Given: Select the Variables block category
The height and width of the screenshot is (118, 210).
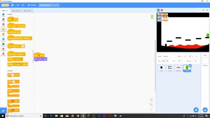Looking at the screenshot, I should (3, 49).
